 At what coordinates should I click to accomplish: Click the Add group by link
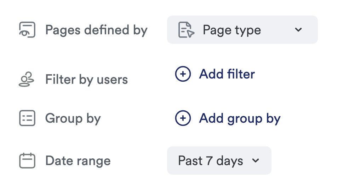point(228,118)
